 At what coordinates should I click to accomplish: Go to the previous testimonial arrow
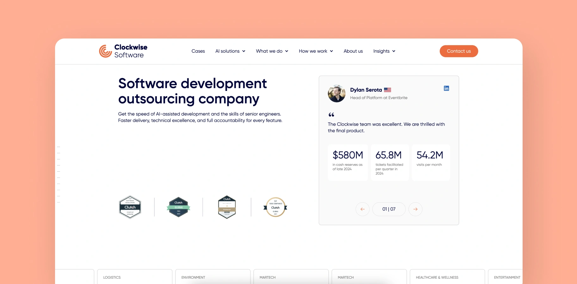[x=363, y=209]
